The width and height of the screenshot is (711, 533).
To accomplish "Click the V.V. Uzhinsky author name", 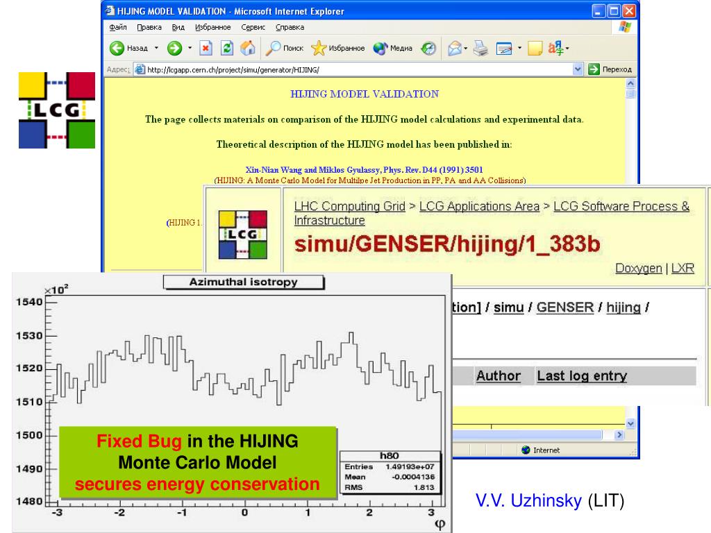I will [x=528, y=501].
